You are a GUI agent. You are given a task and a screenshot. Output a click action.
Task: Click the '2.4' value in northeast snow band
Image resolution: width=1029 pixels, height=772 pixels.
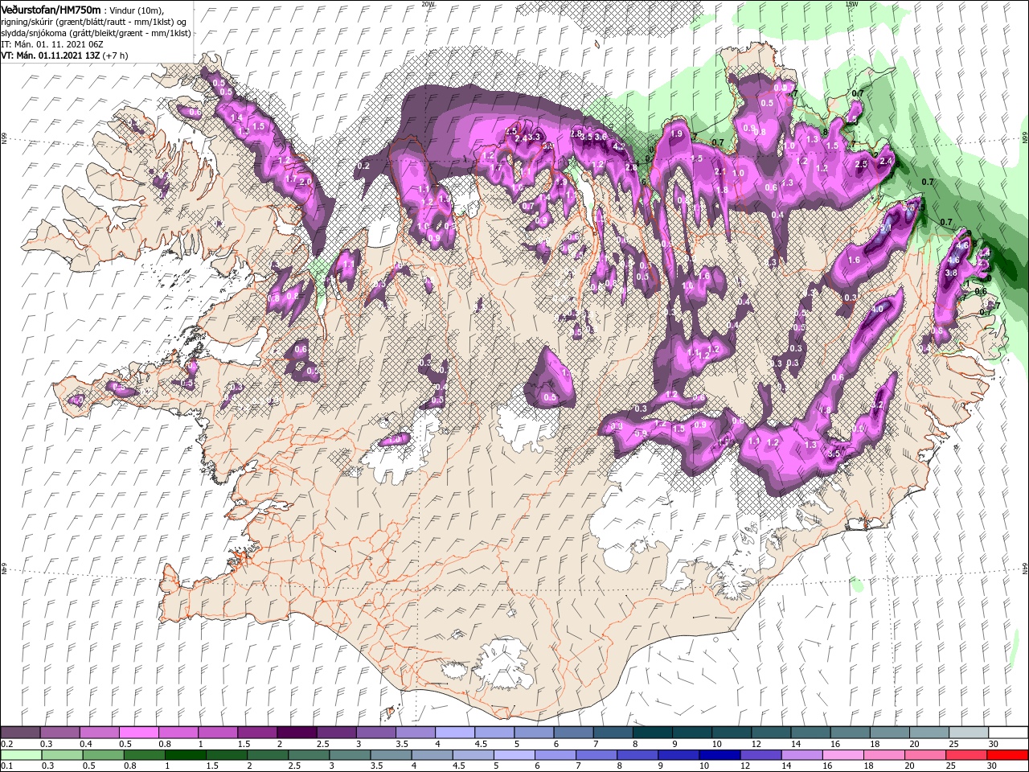pos(887,161)
